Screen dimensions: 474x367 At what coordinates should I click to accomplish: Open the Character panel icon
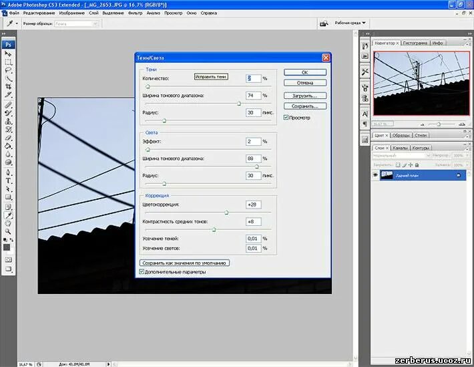pyautogui.click(x=365, y=114)
